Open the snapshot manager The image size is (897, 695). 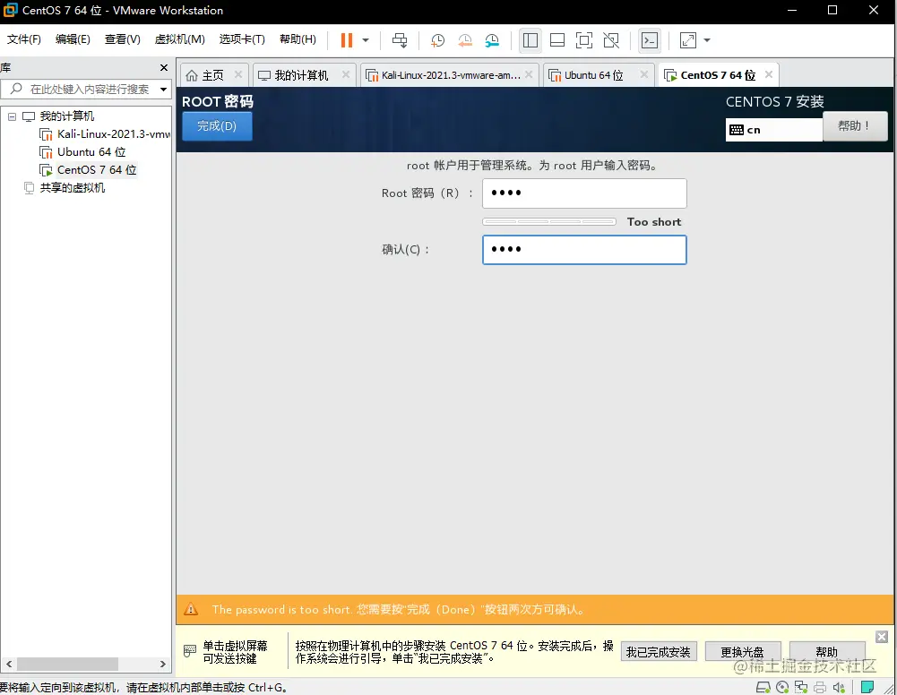492,40
